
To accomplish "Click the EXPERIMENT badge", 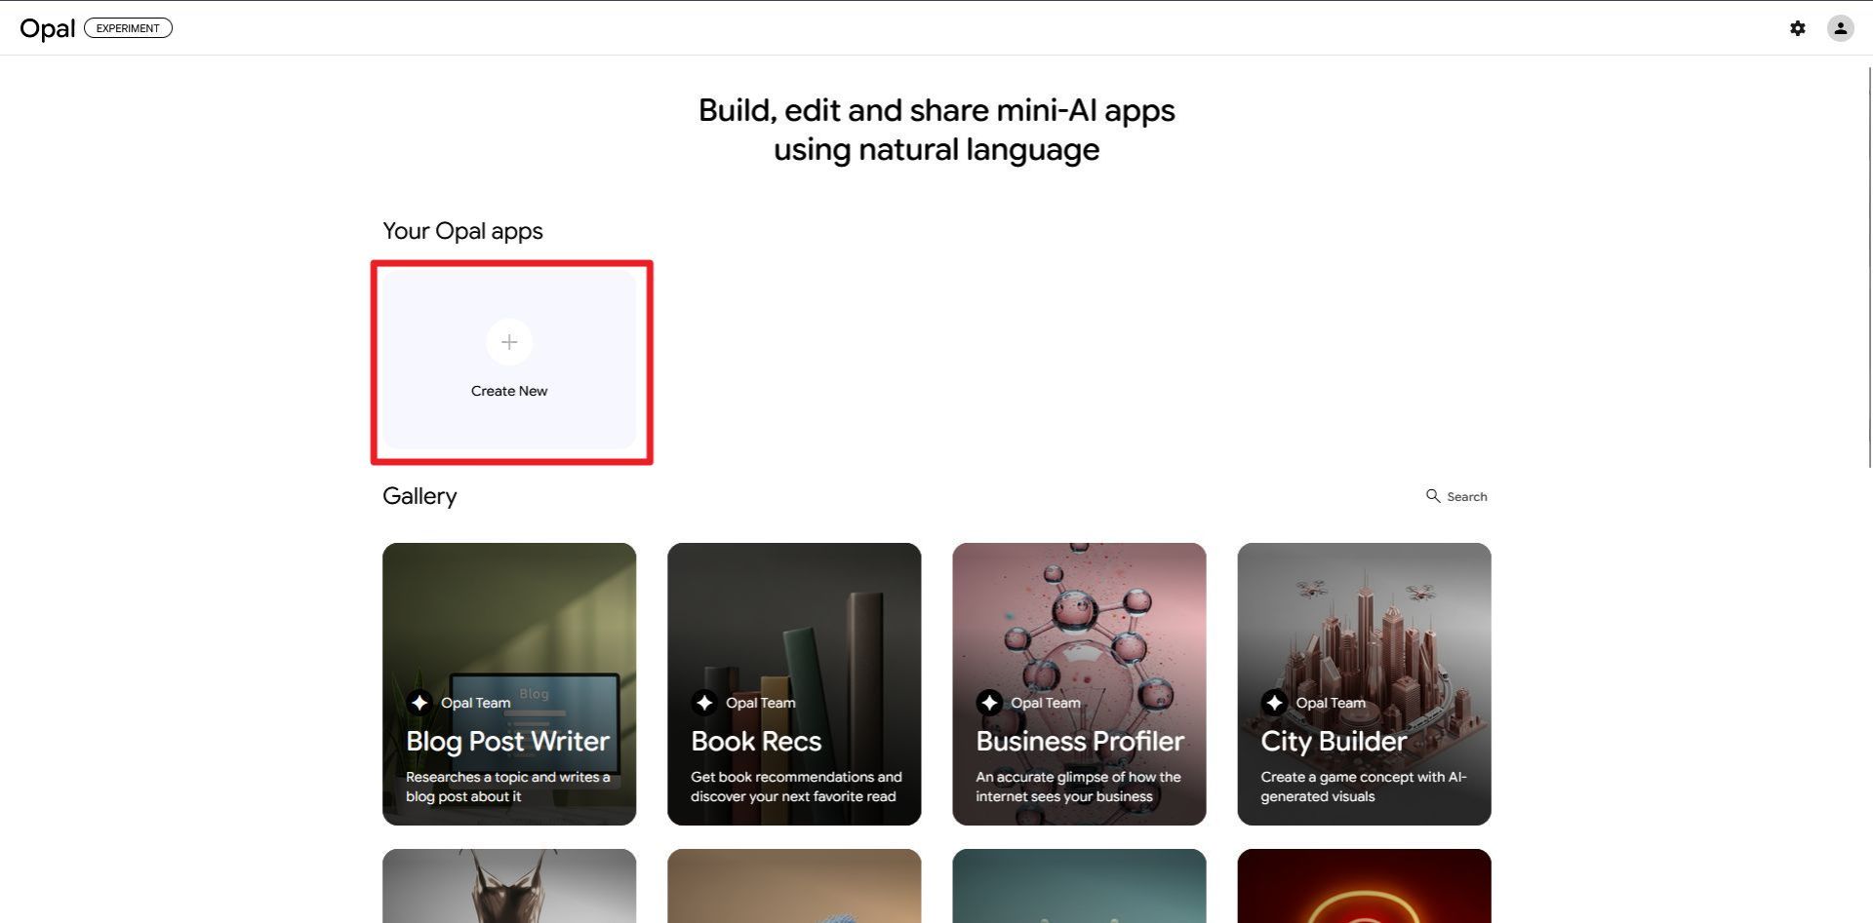I will 128,28.
